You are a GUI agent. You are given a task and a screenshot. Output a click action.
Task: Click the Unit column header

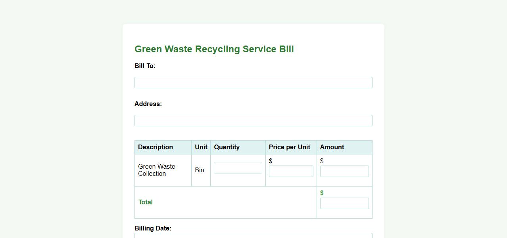point(201,147)
